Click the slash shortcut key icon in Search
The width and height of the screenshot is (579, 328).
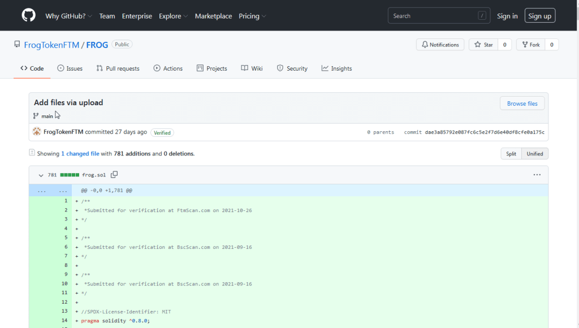click(482, 15)
